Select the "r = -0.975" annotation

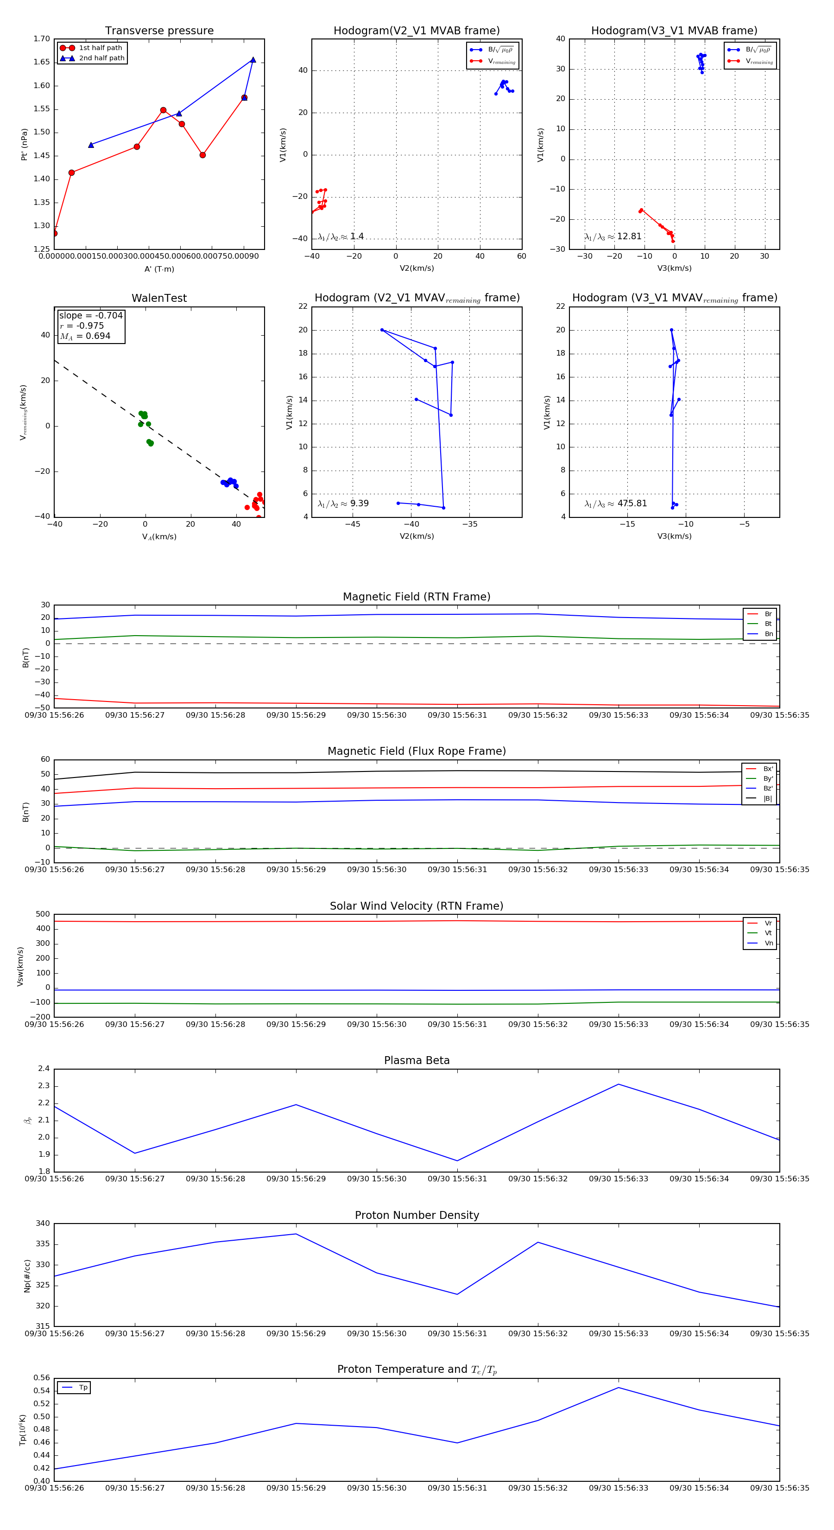click(x=82, y=325)
